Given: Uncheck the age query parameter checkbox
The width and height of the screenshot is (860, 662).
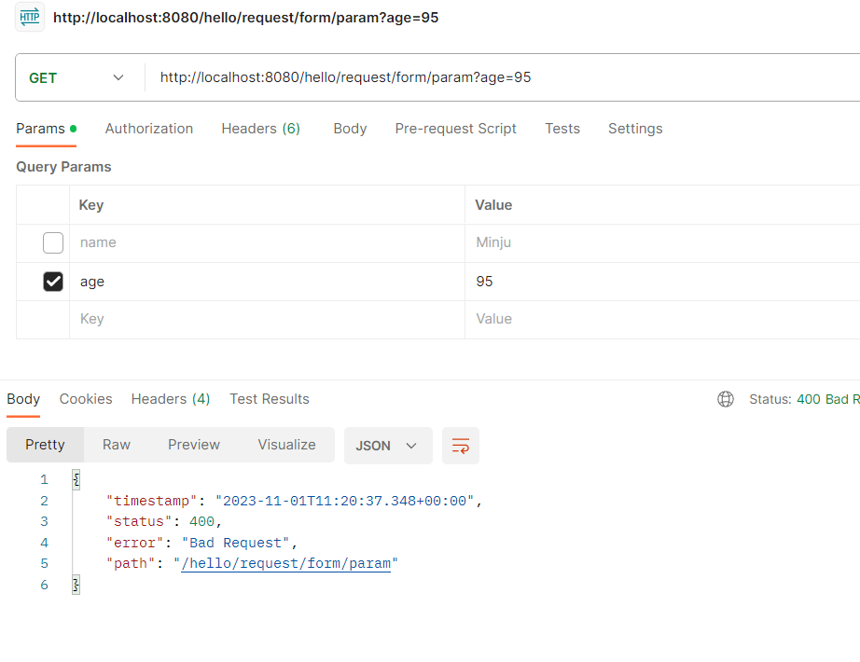Looking at the screenshot, I should pos(53,282).
